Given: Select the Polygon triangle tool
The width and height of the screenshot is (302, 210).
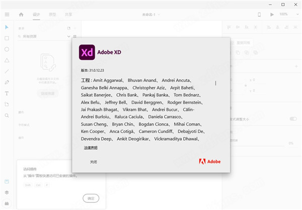Looking at the screenshot, I should [7, 60].
